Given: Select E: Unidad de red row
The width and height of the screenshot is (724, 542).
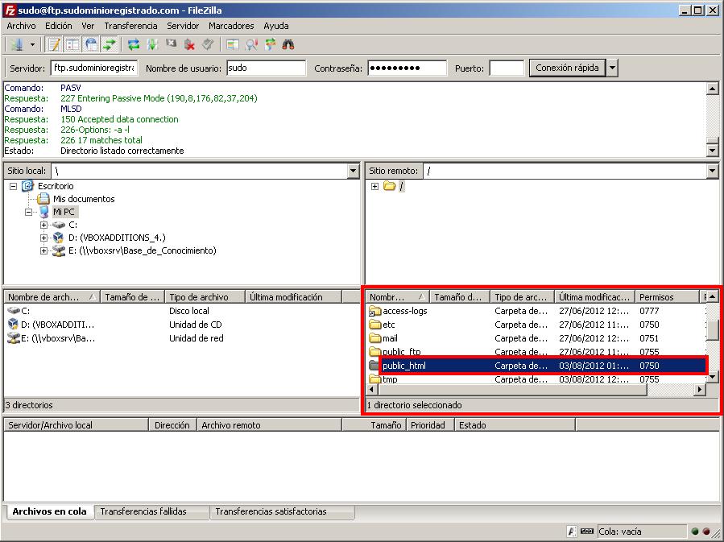Looking at the screenshot, I should (x=181, y=338).
